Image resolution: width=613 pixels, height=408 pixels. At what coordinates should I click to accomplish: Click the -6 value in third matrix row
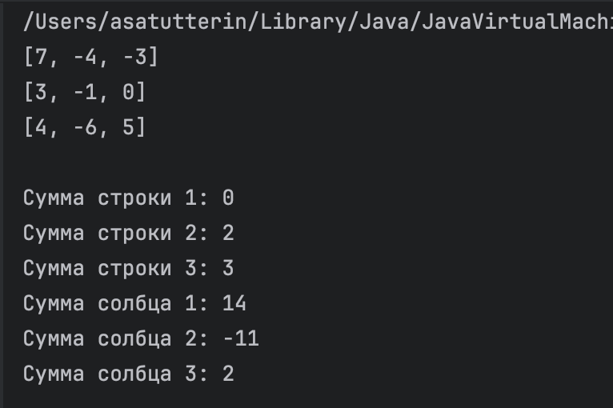click(85, 127)
